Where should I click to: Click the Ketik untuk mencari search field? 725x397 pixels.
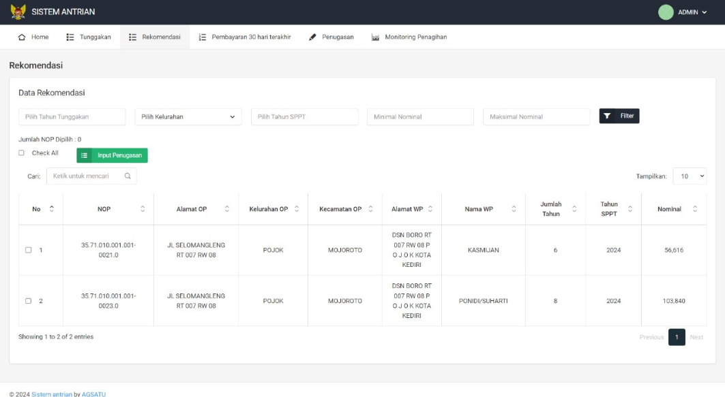91,176
